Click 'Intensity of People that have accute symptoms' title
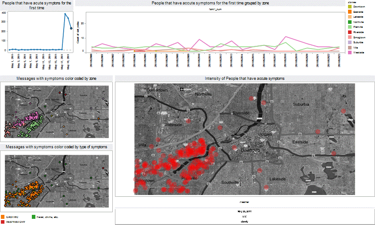 [x=245, y=79]
